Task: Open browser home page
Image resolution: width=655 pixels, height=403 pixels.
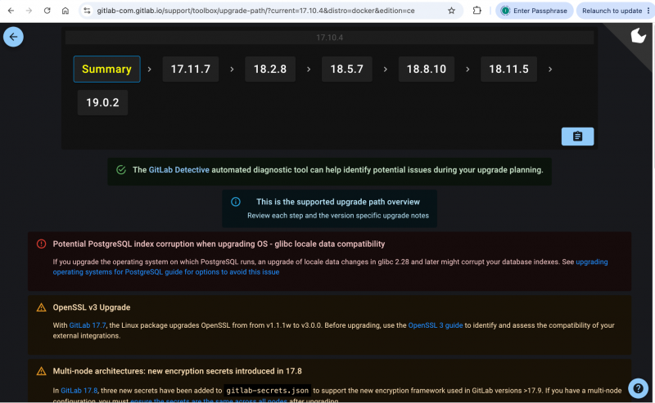Action: point(65,11)
